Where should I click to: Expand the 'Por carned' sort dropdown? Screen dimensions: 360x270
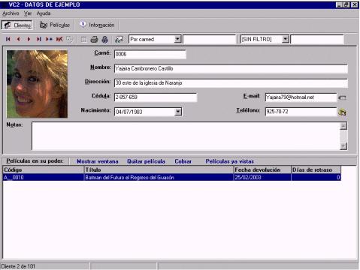pos(177,39)
